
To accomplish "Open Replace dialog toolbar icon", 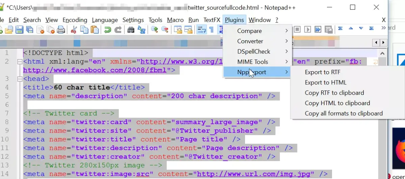I will click(141, 30).
